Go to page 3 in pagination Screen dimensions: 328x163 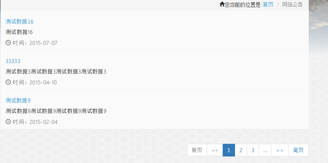coord(253,150)
